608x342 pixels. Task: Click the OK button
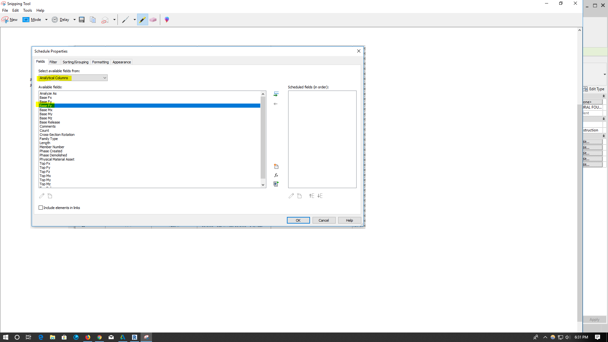[x=298, y=220]
